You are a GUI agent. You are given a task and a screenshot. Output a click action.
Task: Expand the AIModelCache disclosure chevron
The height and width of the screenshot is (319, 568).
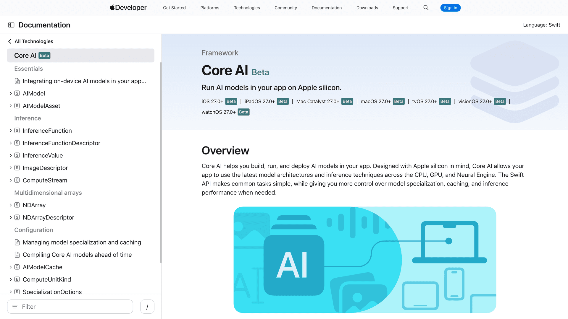pyautogui.click(x=11, y=267)
